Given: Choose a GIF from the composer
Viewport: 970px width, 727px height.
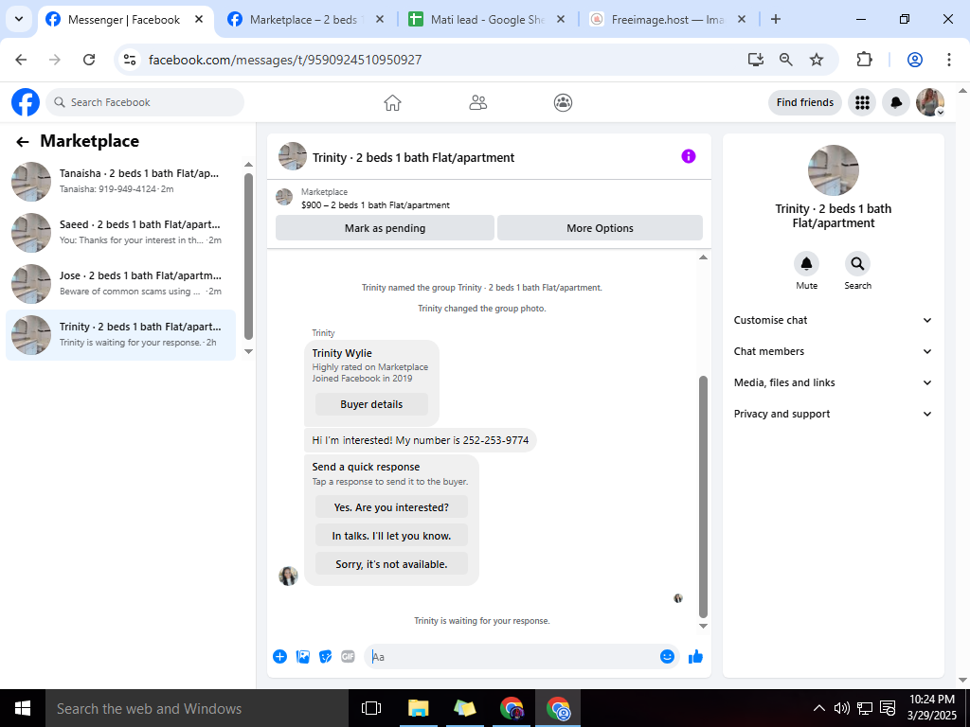Looking at the screenshot, I should pos(349,657).
